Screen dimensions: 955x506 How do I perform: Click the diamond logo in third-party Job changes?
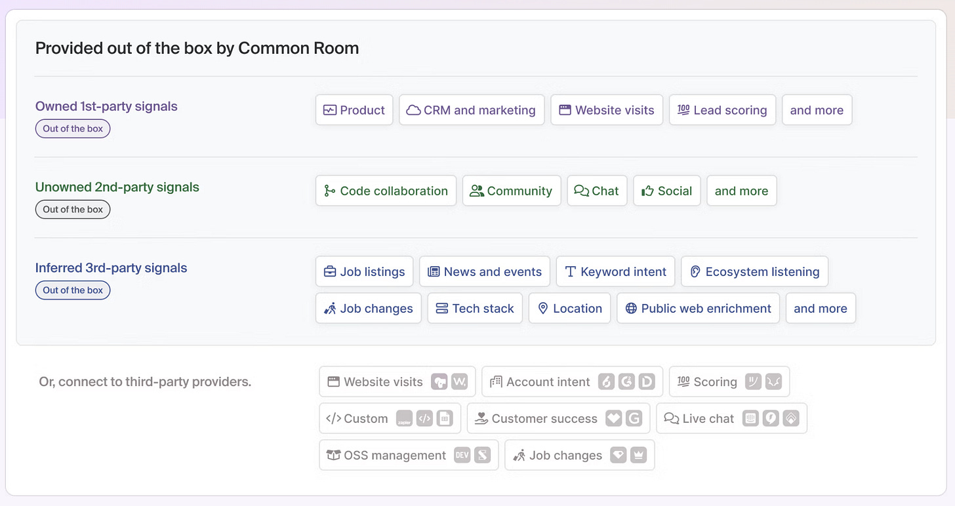[619, 455]
